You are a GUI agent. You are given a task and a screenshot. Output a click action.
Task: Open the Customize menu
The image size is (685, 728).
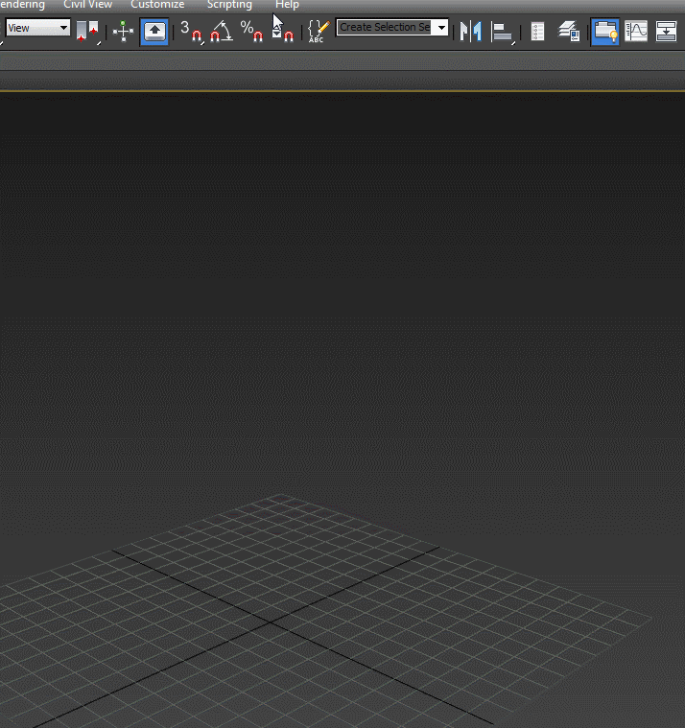tap(157, 5)
